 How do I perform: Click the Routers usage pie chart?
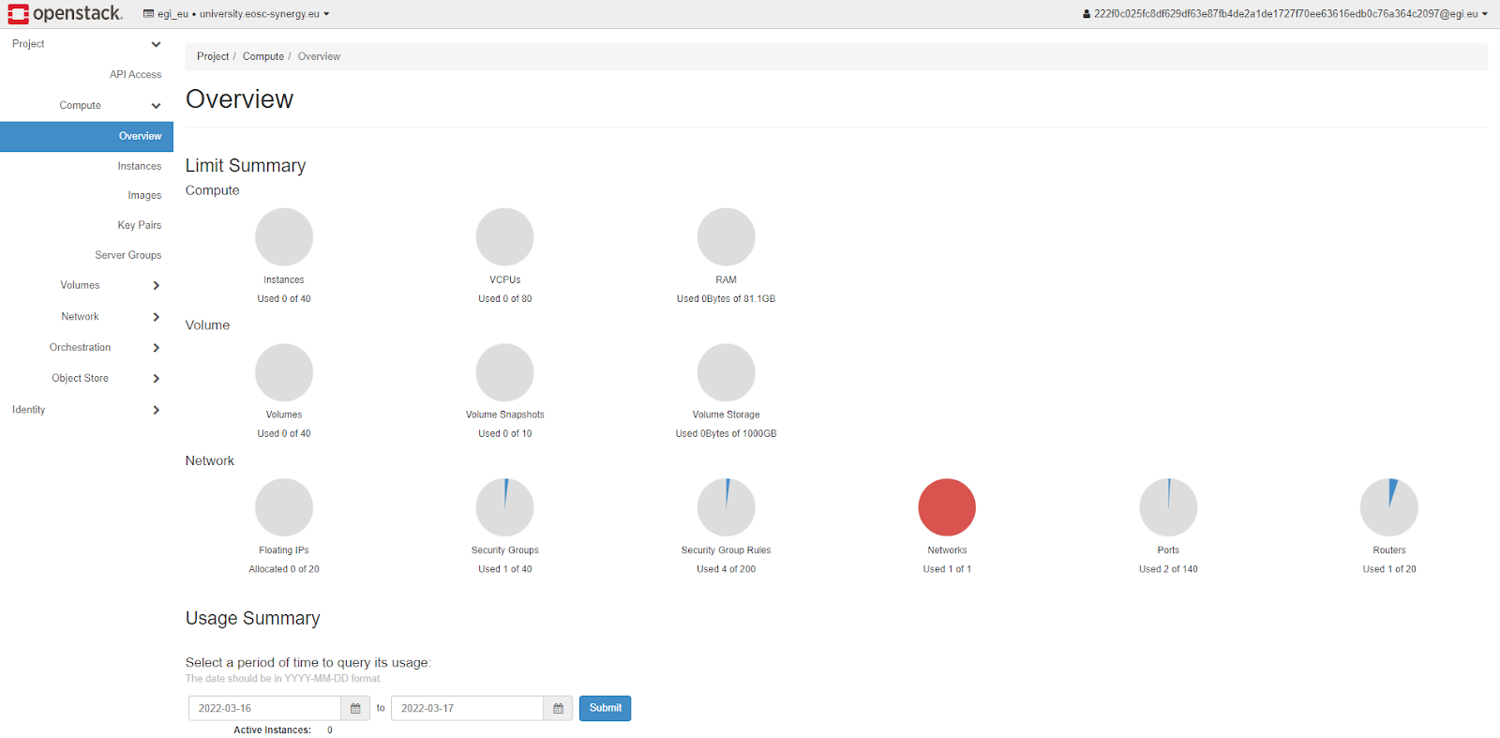point(1389,507)
